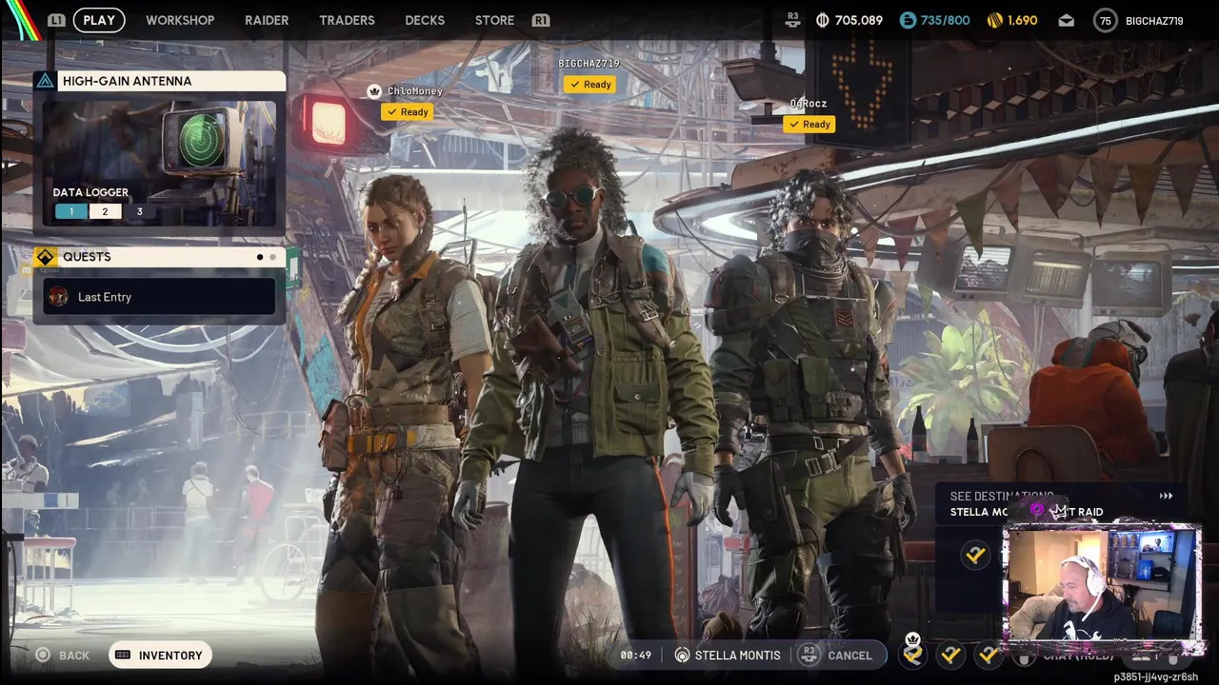Click ChloMoney's Ready status badge

408,111
